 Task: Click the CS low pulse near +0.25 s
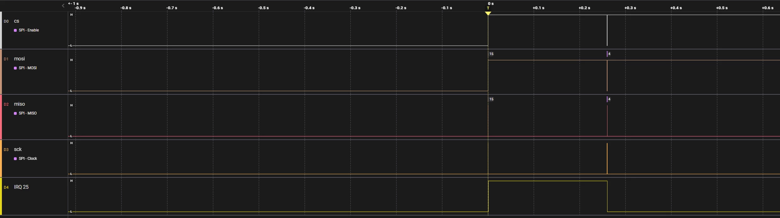(607, 30)
